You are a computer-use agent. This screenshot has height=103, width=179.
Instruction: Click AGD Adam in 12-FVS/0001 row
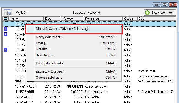point(92,97)
